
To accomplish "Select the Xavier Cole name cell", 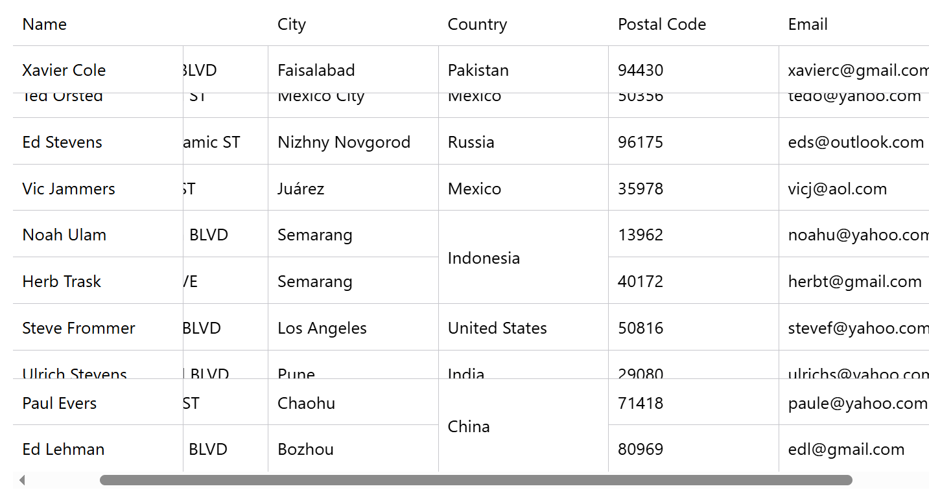I will pos(98,70).
